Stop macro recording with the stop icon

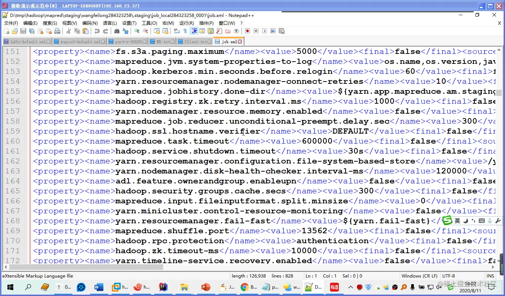256,31
